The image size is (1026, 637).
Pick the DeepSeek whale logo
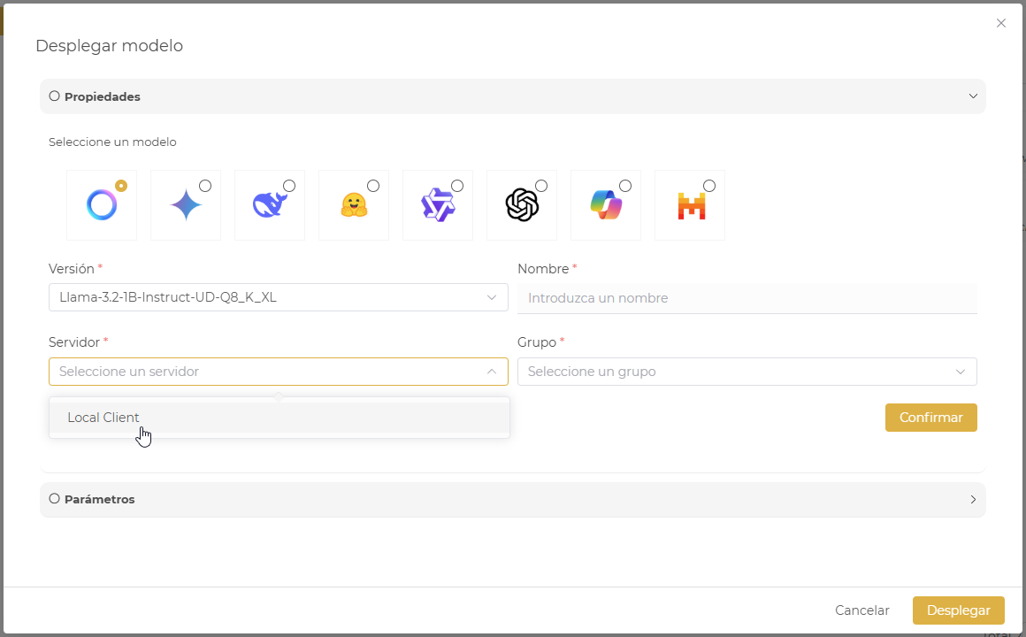coord(269,205)
